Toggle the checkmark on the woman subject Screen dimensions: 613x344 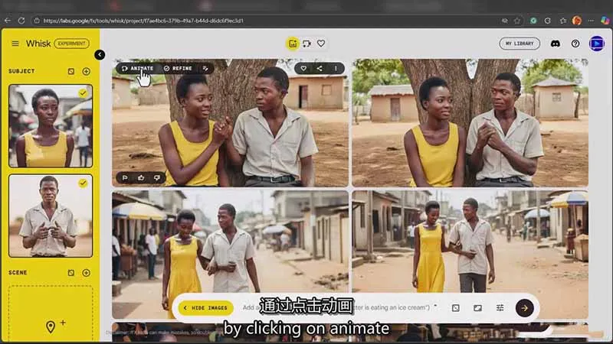coord(83,93)
